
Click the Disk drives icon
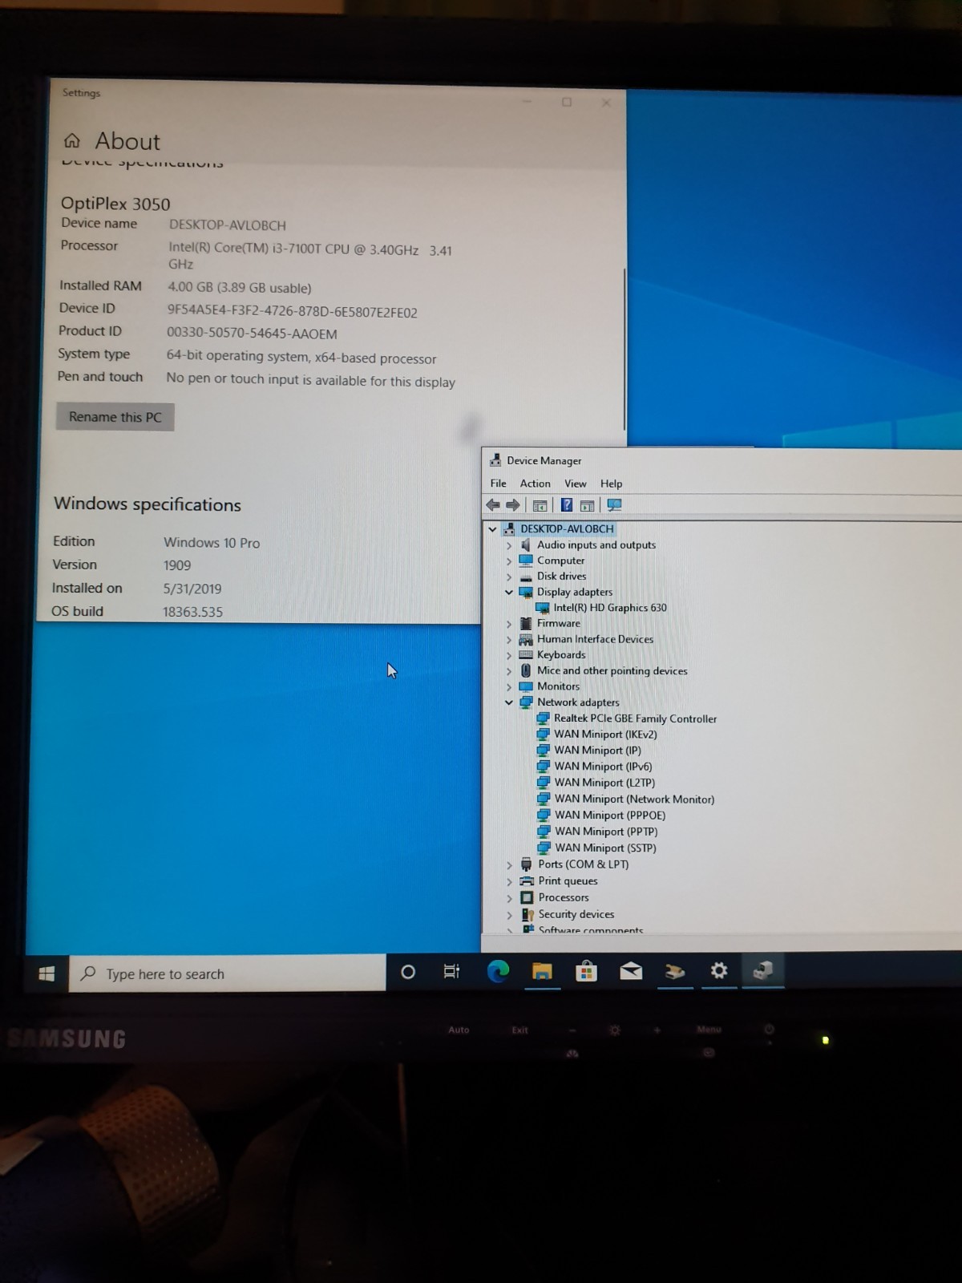click(526, 577)
